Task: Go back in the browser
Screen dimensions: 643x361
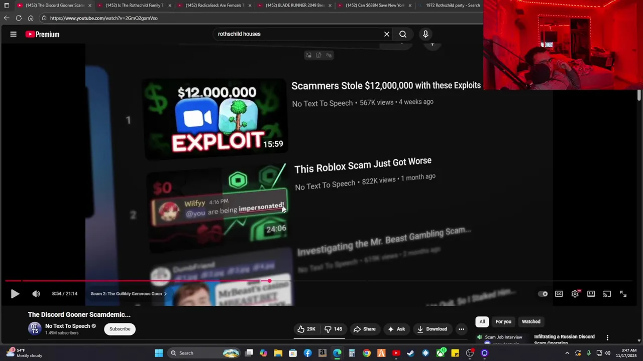Action: [x=6, y=18]
